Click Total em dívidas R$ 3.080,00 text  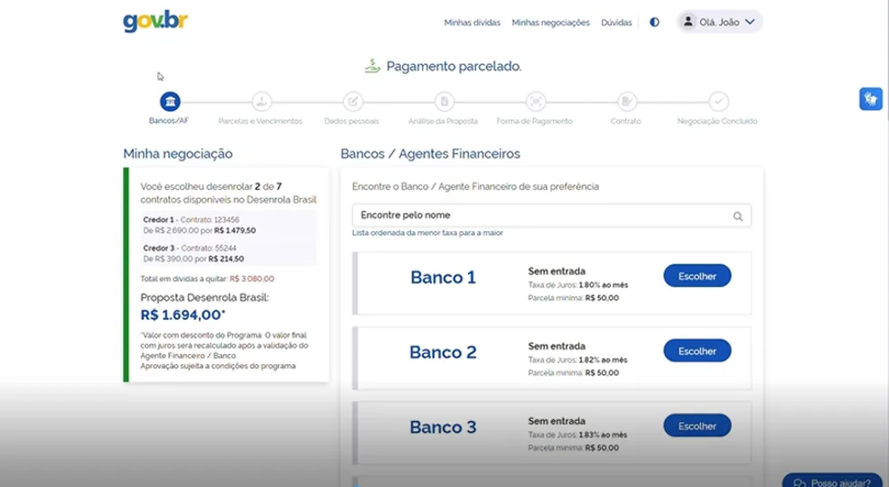(x=207, y=279)
